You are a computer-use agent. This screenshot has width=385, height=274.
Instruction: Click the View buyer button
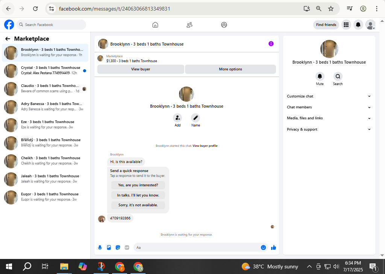pyautogui.click(x=141, y=69)
